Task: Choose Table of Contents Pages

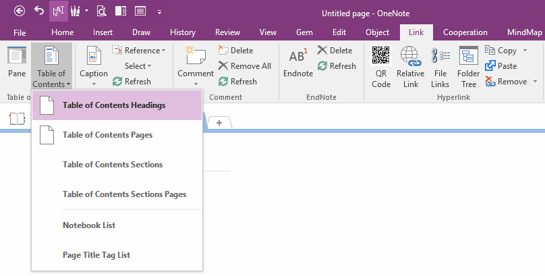Action: pos(117,135)
